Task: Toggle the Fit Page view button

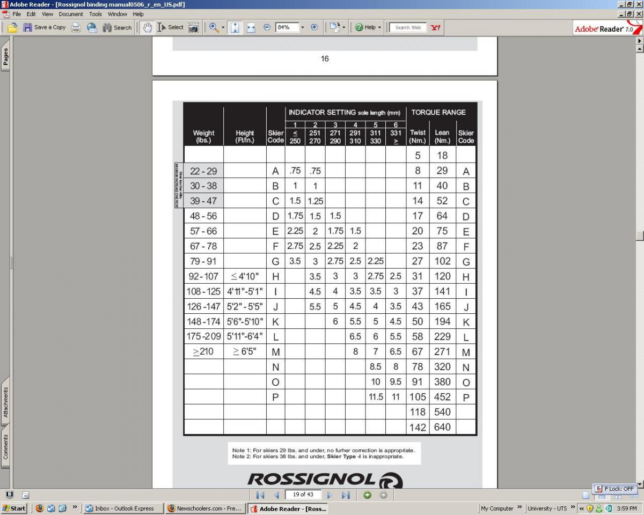Action: [235, 27]
